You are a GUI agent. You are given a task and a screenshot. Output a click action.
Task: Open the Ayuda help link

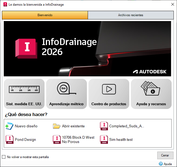coord(168,164)
